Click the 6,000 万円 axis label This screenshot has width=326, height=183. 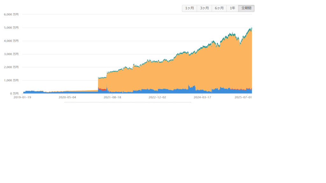(x=11, y=15)
